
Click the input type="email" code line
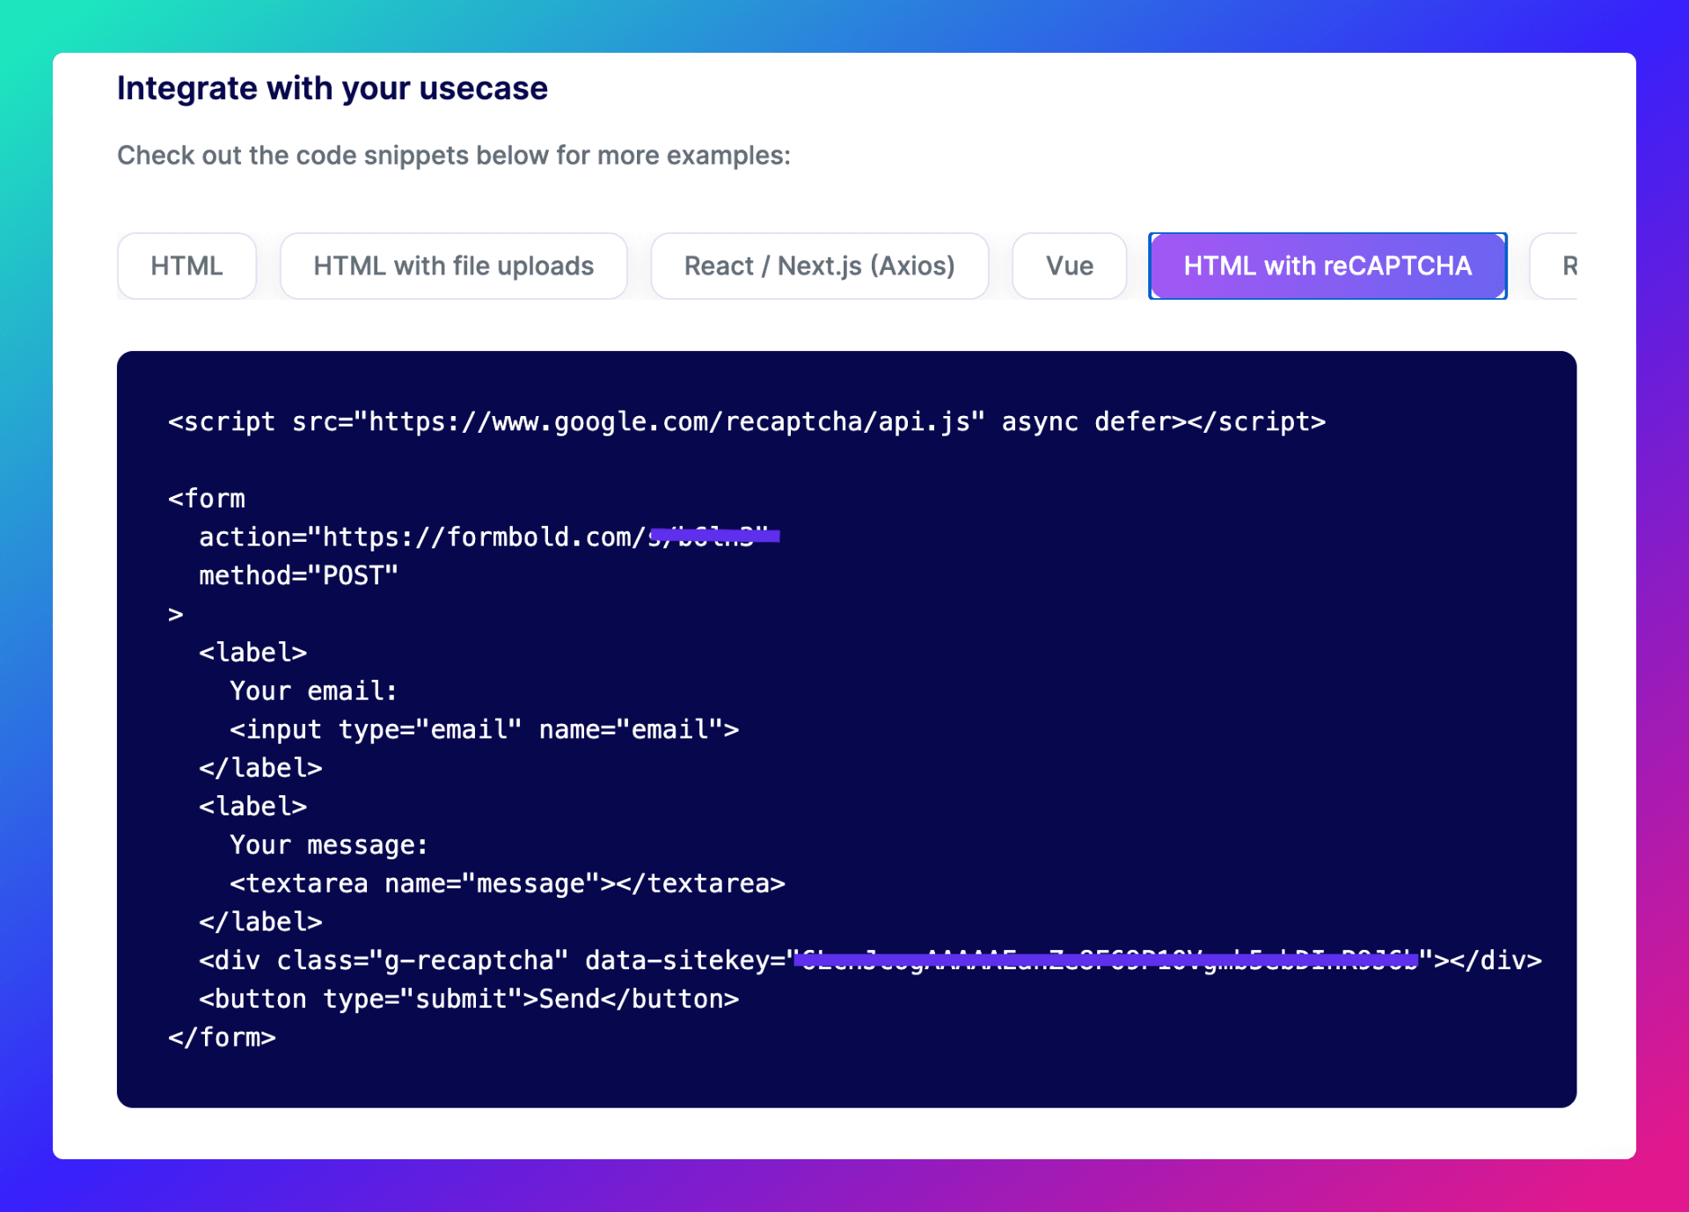pos(484,728)
